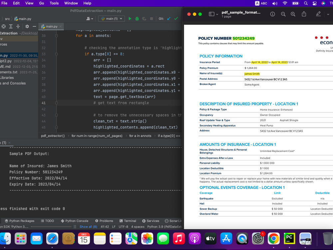Open the markup toolbar with the pencil icon
This screenshot has width=333, height=250.
pyautogui.click(x=318, y=14)
